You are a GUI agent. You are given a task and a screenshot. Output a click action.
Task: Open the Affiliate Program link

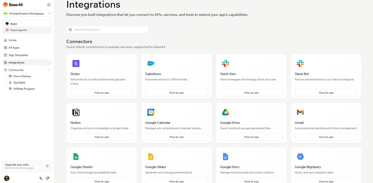(x=24, y=89)
